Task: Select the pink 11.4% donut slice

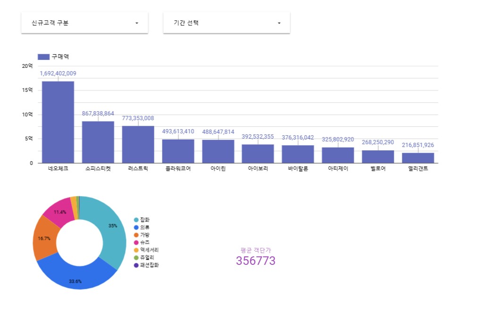Action: tap(61, 211)
